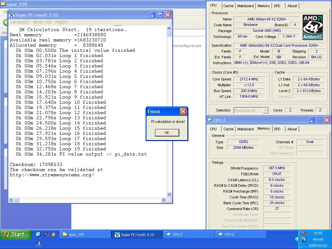This screenshot has height=249, width=332.
Task: Click the white letter A quick launch icon
Action: pos(39,244)
